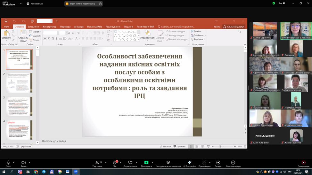Expand video options arrow next to Видео

click(x=29, y=163)
